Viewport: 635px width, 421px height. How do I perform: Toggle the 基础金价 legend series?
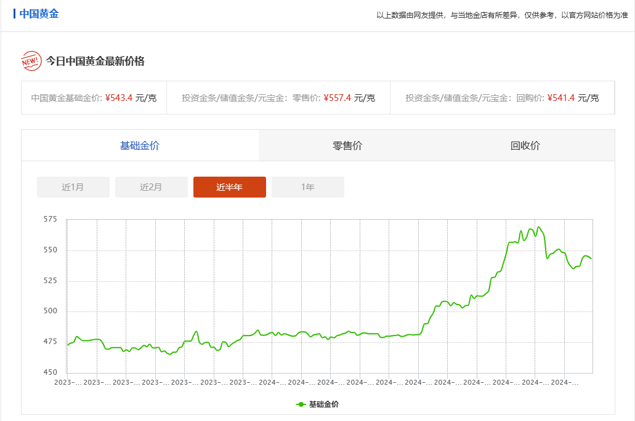pyautogui.click(x=318, y=404)
